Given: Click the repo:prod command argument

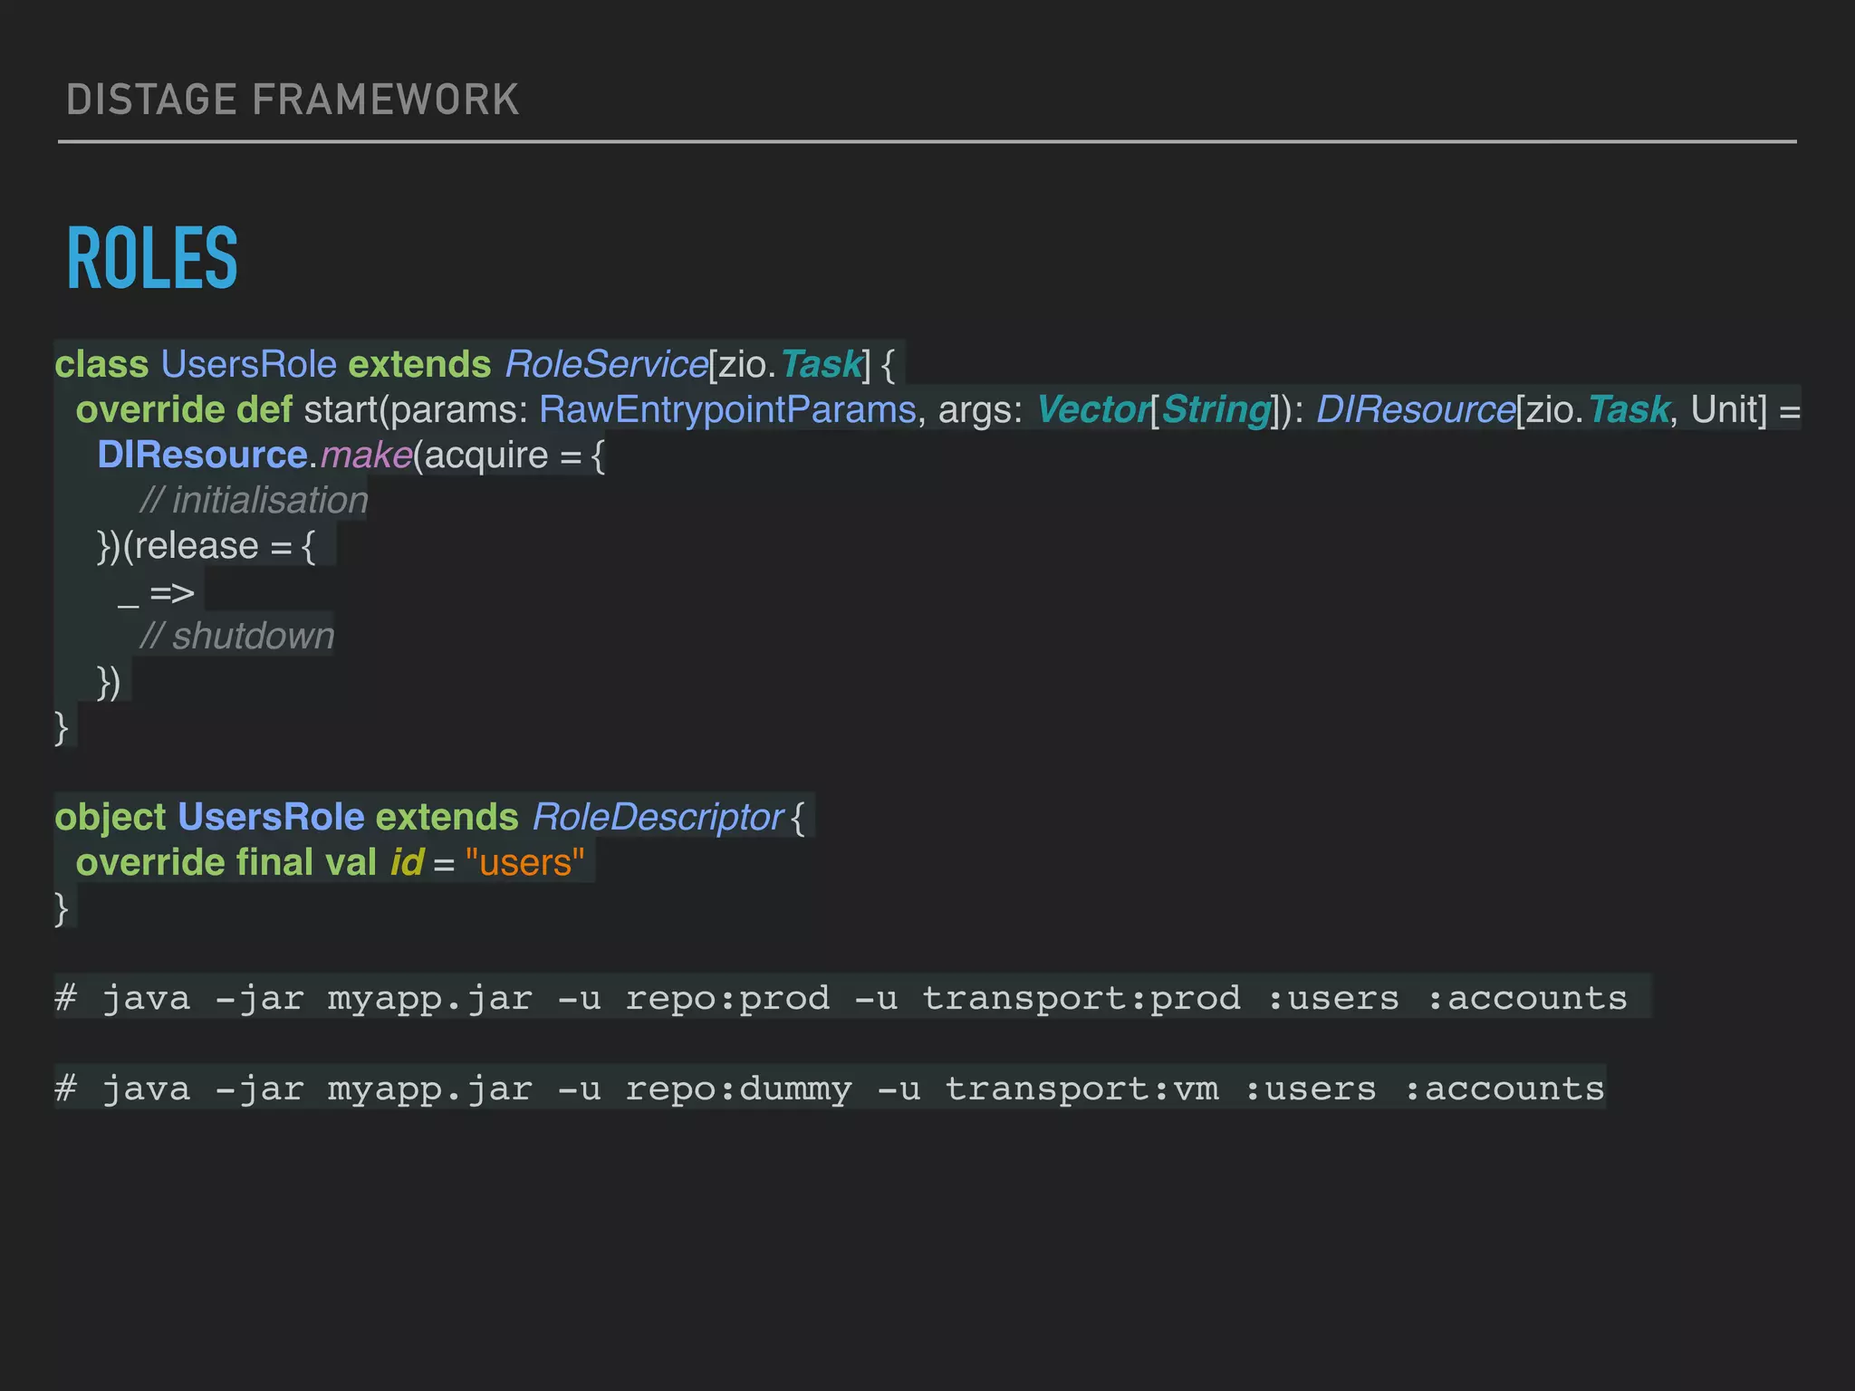Looking at the screenshot, I should coord(727,998).
